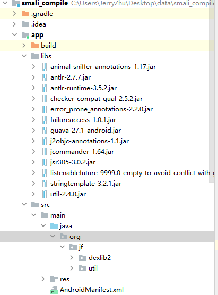Collapse the app module arrow

pos(14,34)
